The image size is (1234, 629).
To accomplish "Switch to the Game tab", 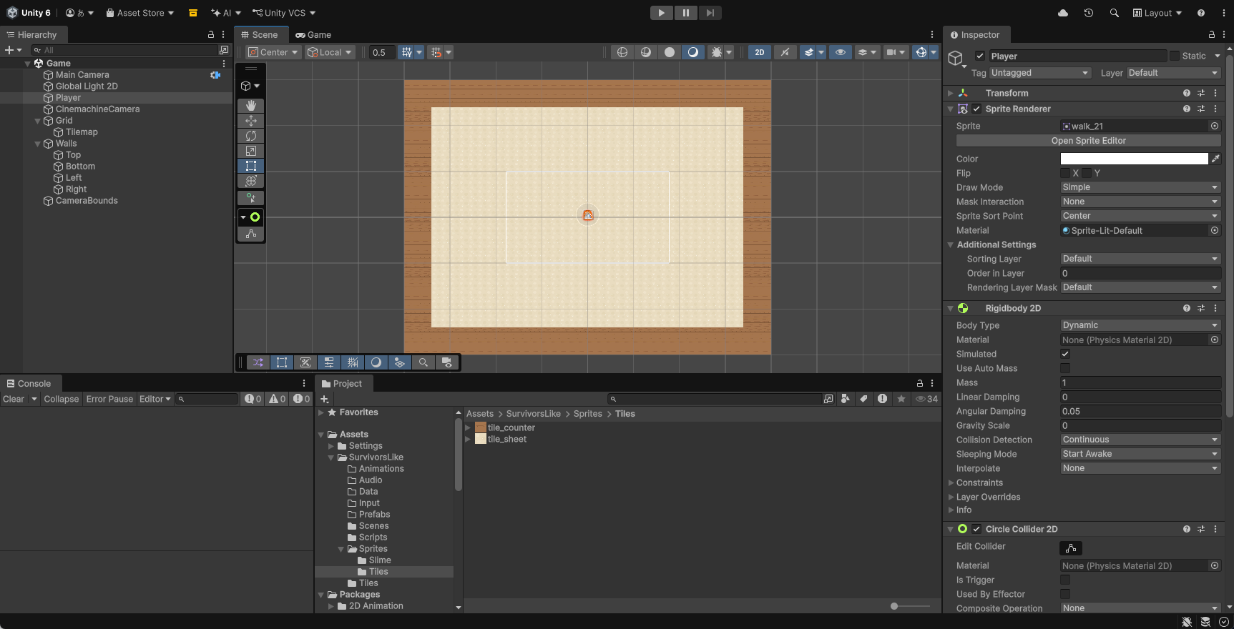I will 313,34.
